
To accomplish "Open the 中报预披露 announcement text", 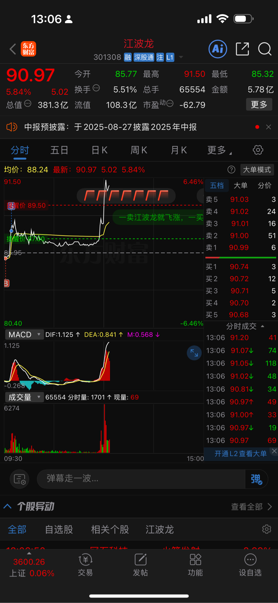I will (110, 127).
